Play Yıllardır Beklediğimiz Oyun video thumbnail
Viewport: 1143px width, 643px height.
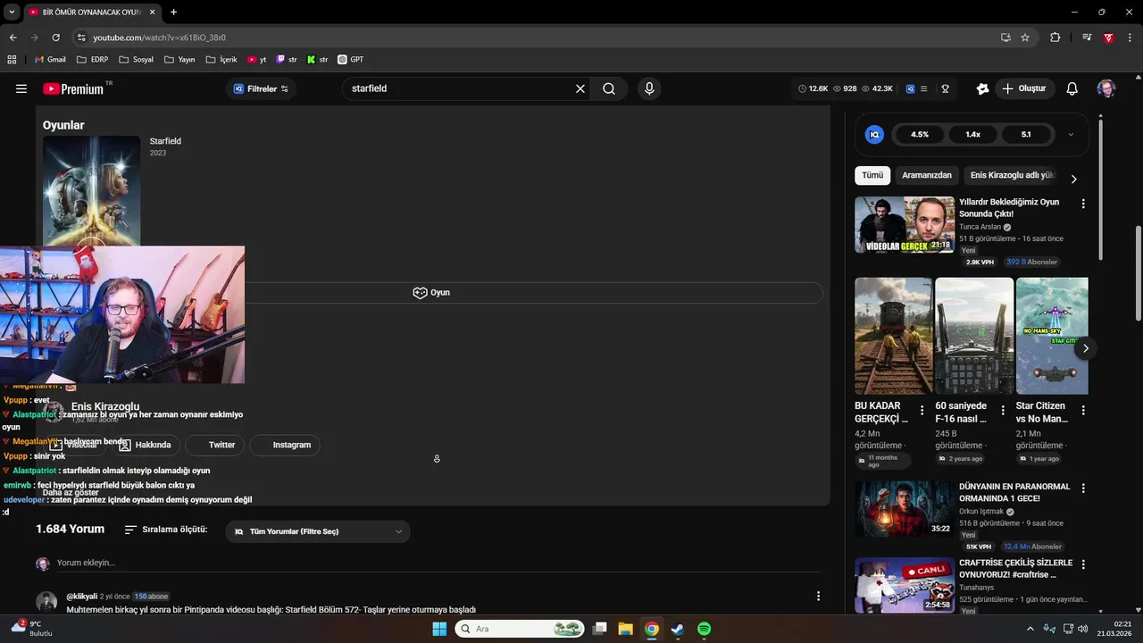point(905,225)
